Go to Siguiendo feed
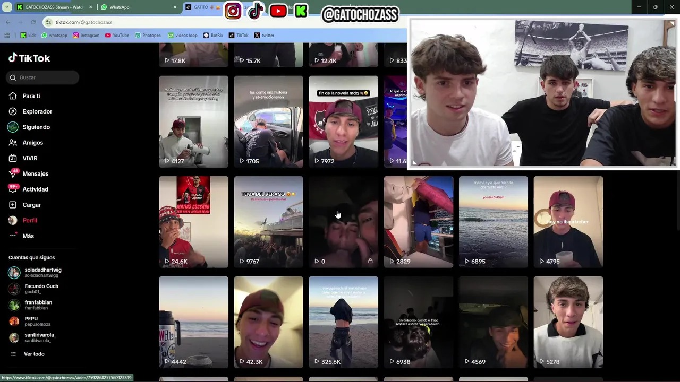This screenshot has height=382, width=680. 29,127
